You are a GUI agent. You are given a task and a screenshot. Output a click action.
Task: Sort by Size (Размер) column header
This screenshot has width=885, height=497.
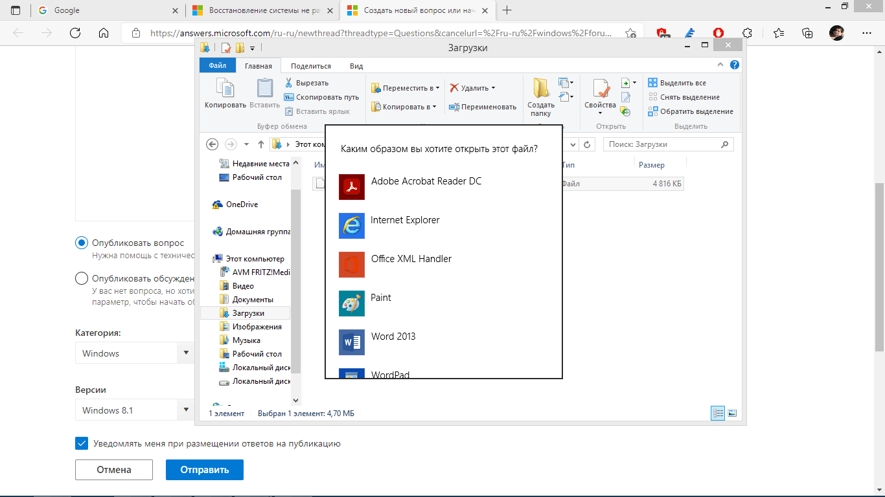point(651,165)
